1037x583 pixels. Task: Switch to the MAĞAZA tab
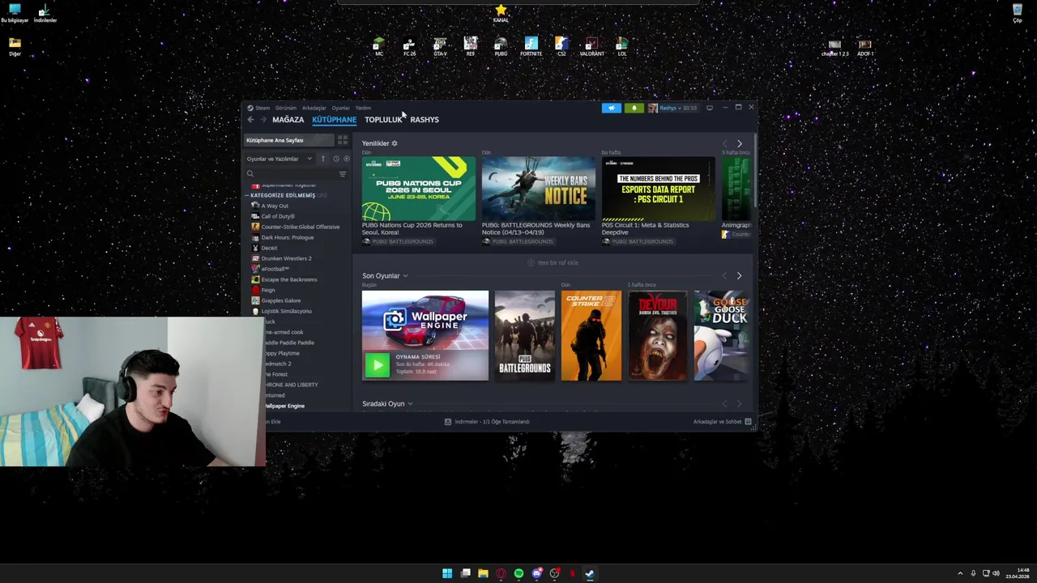(x=288, y=120)
